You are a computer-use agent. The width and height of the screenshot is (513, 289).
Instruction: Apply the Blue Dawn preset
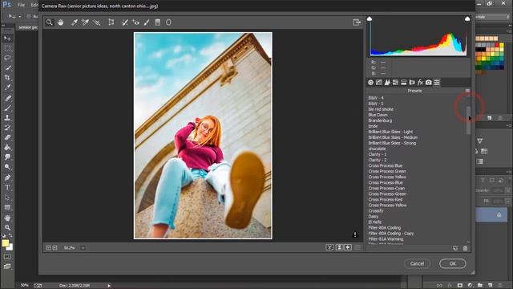click(x=378, y=115)
